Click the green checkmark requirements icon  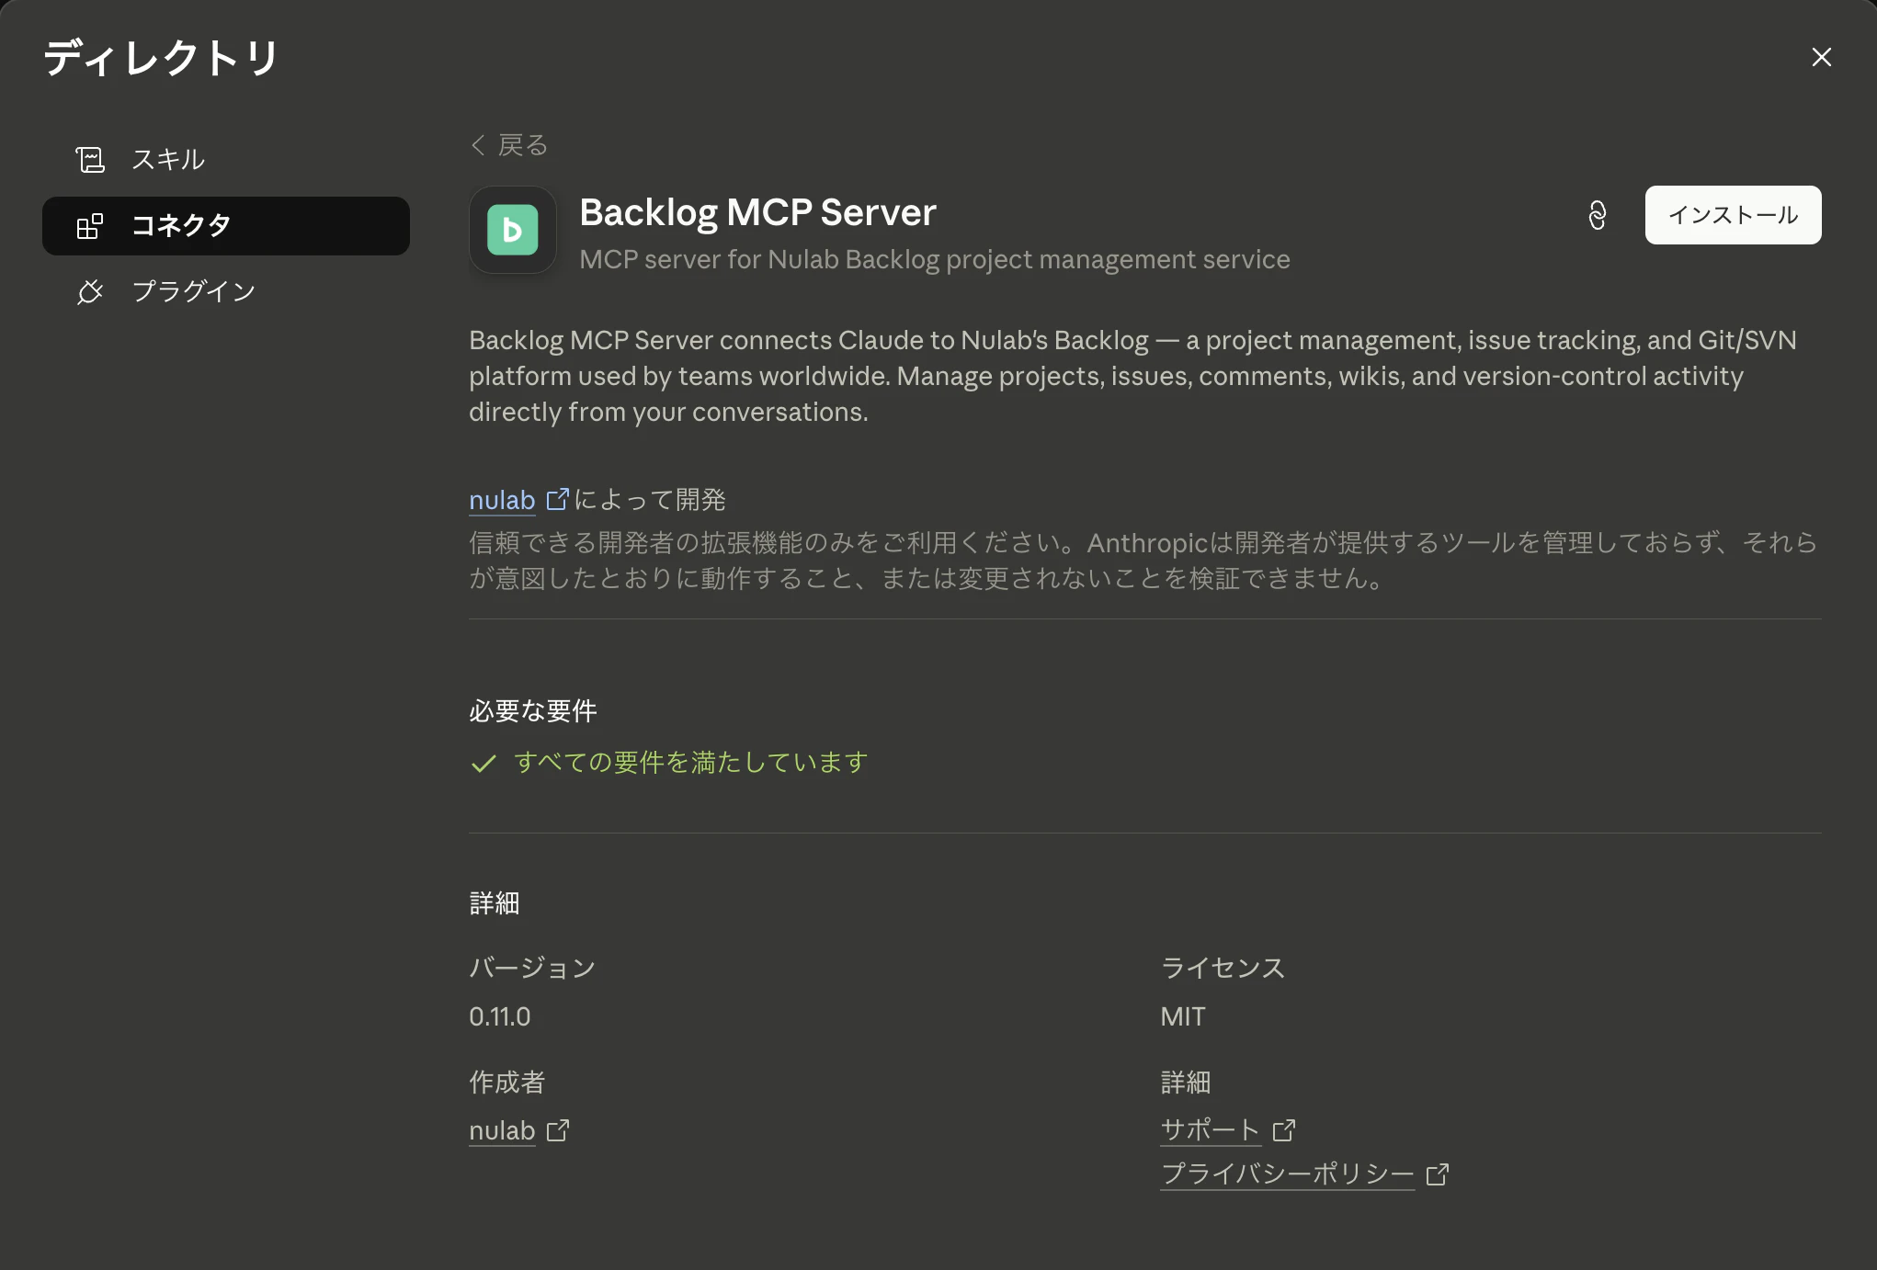point(483,763)
